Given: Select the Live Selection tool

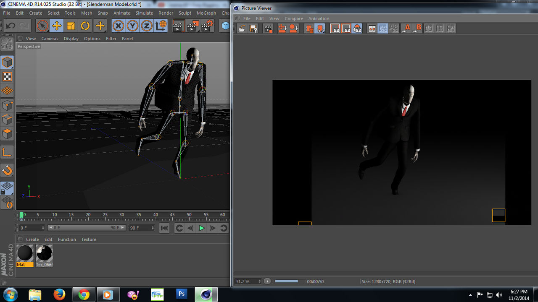Looking at the screenshot, I should [42, 26].
